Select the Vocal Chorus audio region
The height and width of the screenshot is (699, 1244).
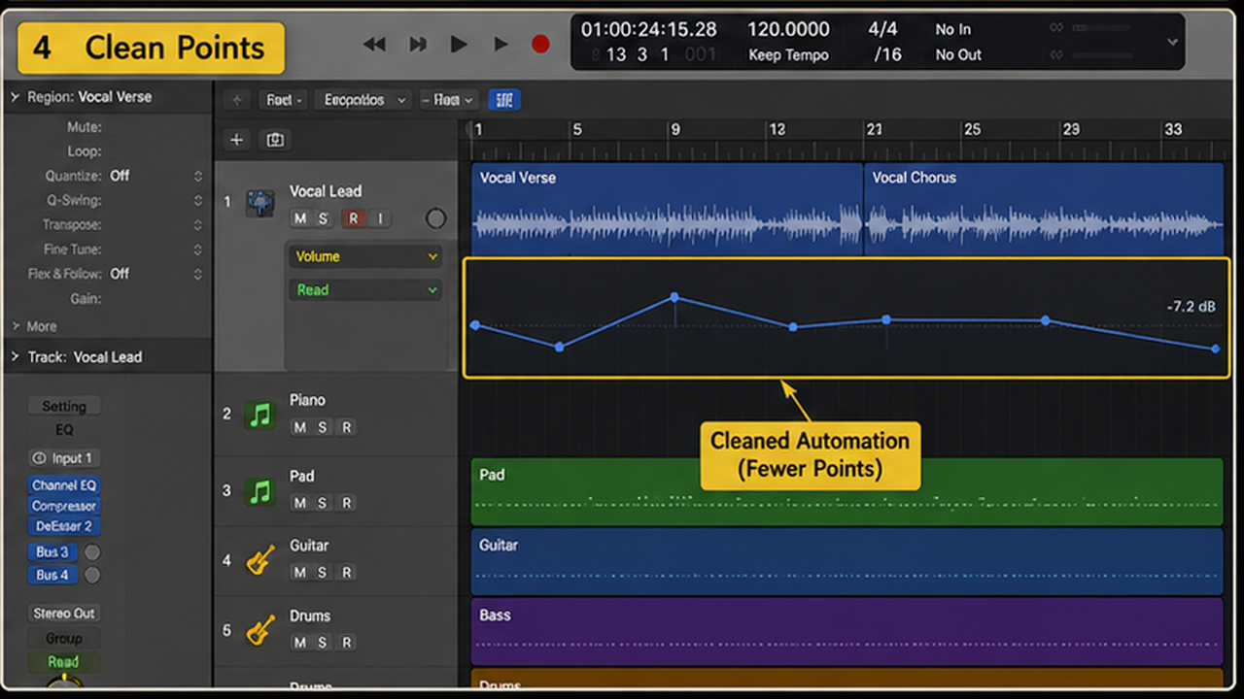[x=1044, y=209]
